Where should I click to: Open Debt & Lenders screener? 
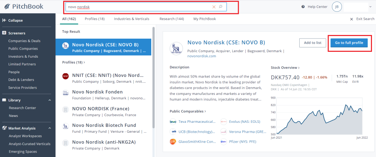pos(21,80)
